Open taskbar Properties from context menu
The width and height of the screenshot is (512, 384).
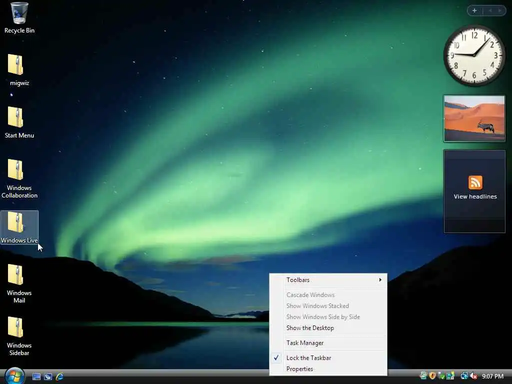click(328, 369)
